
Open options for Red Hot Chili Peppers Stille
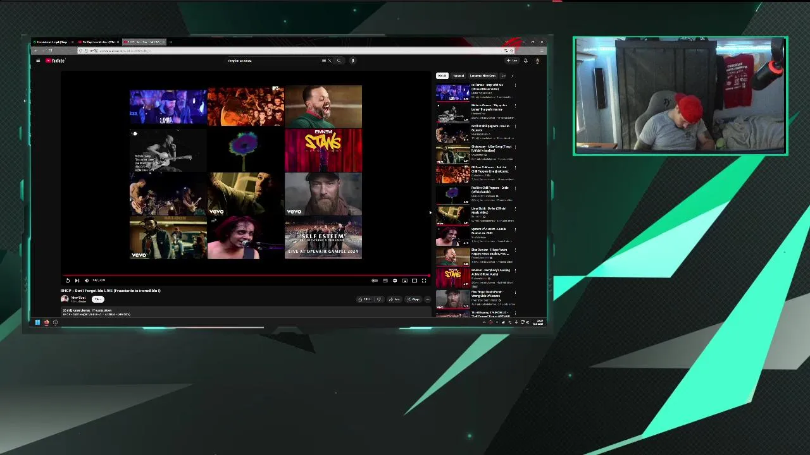(x=515, y=189)
